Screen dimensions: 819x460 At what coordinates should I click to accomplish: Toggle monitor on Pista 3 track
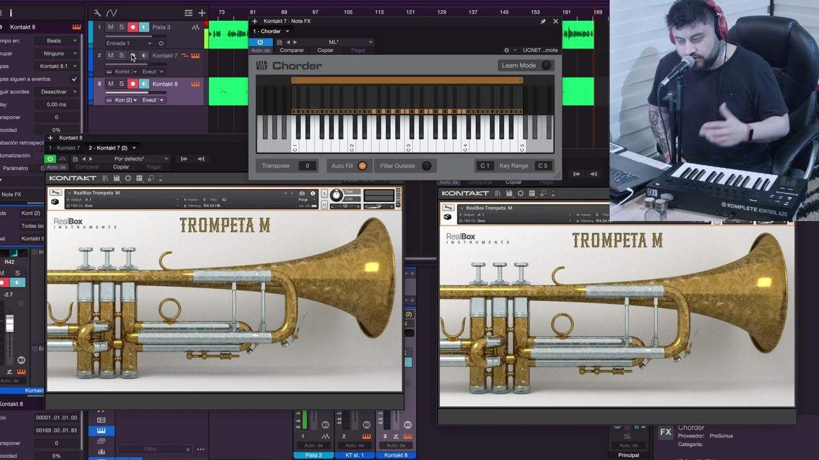pyautogui.click(x=144, y=27)
